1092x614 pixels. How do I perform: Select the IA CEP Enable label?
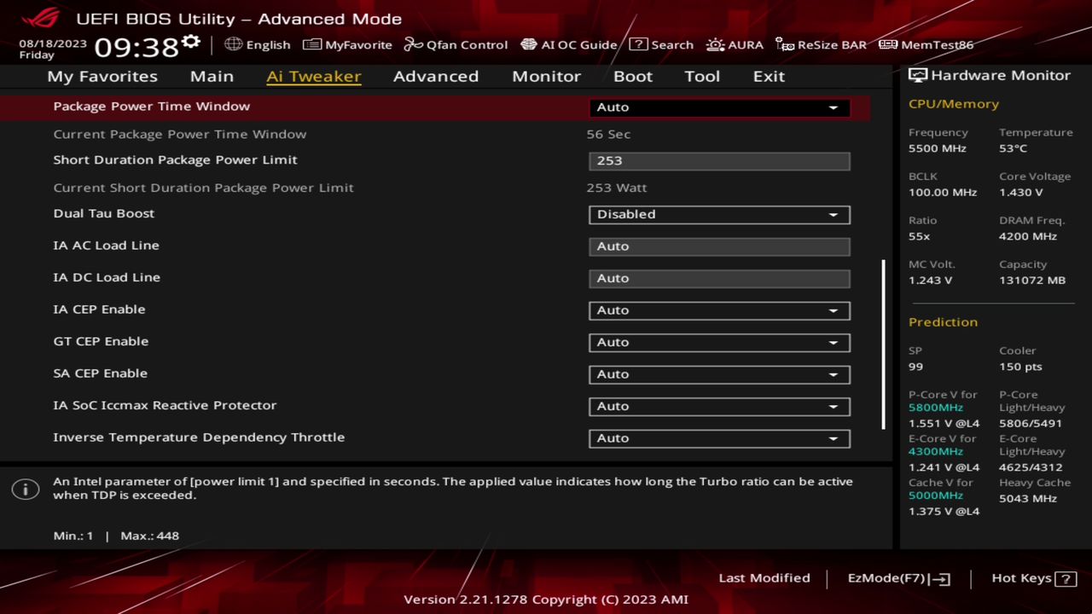pos(99,310)
